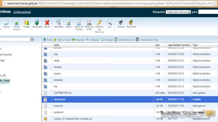Select the templates folder row
The height and width of the screenshot is (122, 218).
tap(130, 80)
